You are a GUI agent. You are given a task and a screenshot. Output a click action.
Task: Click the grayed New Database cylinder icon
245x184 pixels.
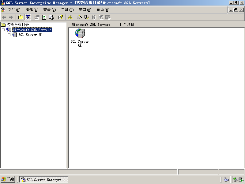(x=94, y=17)
